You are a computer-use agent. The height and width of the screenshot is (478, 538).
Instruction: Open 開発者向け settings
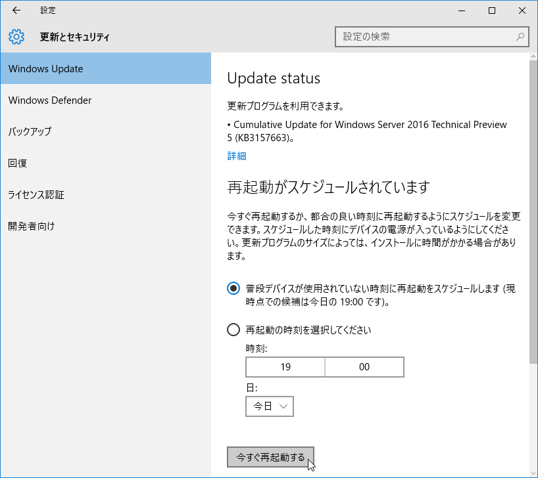[106, 226]
